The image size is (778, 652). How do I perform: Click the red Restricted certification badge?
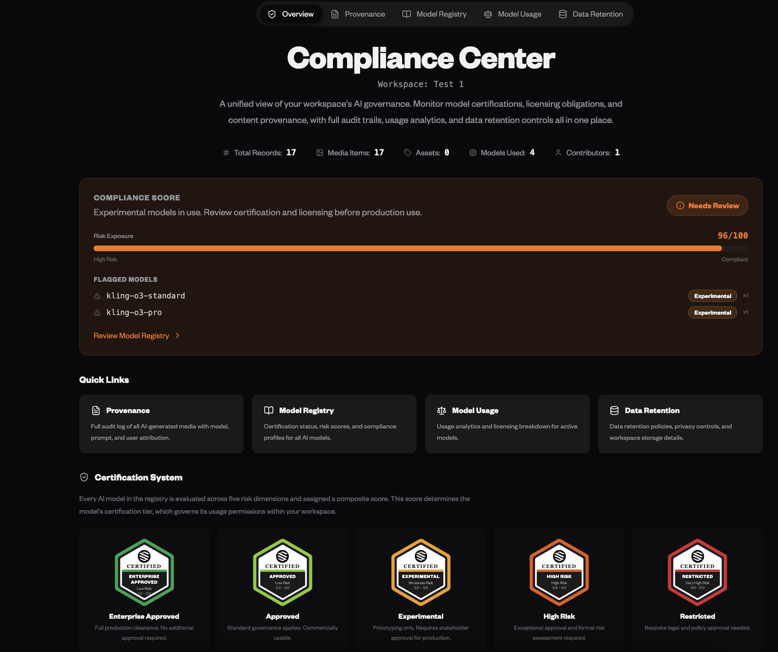click(x=697, y=572)
